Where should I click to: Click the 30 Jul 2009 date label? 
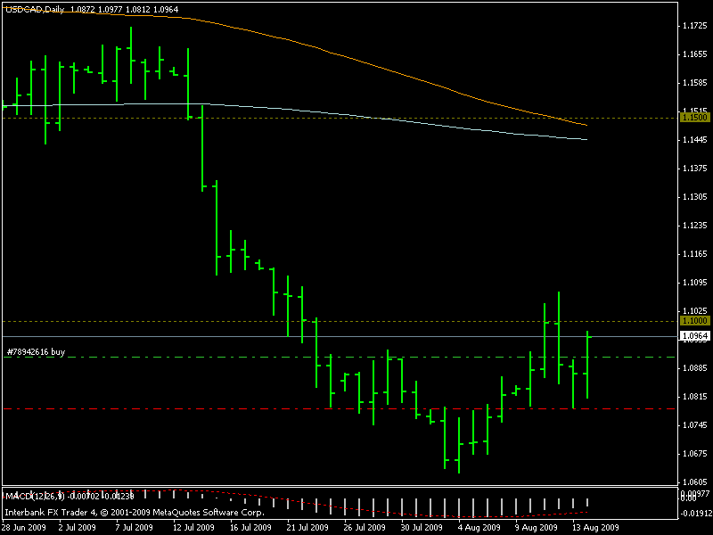(421, 527)
